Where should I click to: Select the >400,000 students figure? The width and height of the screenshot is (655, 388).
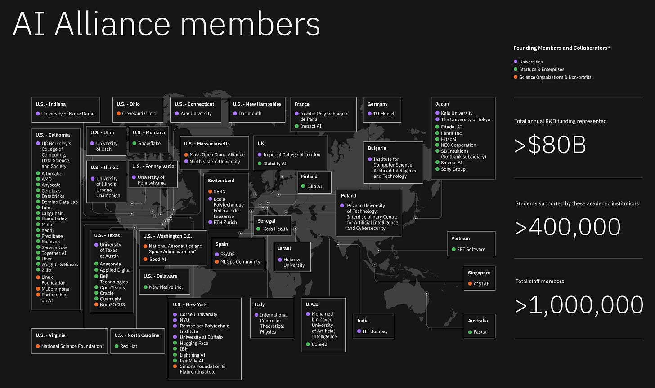[x=568, y=227]
